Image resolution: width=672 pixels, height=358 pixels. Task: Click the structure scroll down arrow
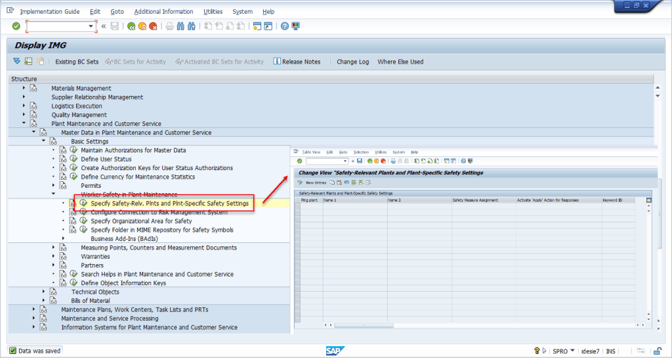658,96
